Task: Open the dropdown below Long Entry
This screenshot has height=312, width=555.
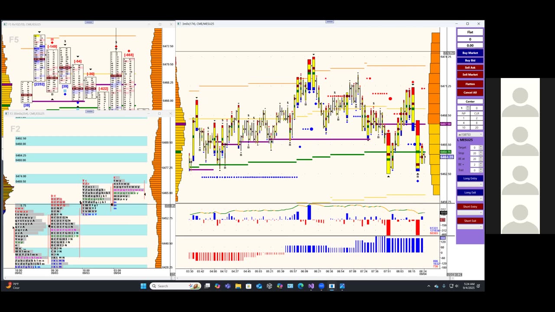Action: [470, 185]
